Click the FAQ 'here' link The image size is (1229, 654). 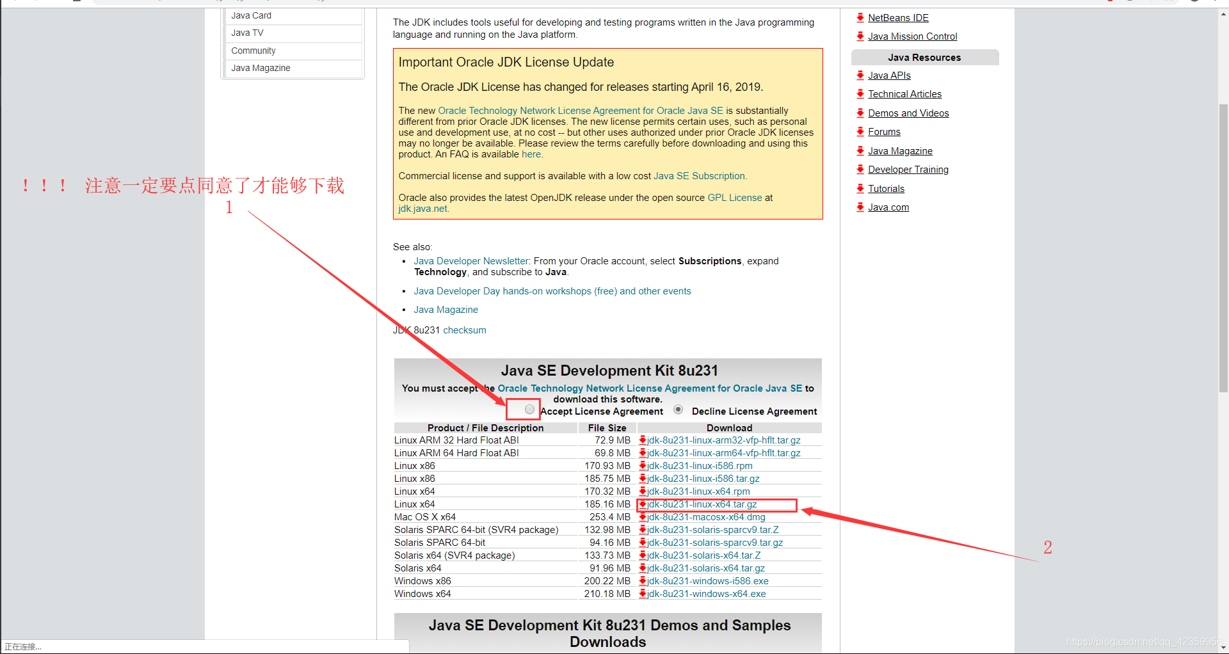coord(531,154)
